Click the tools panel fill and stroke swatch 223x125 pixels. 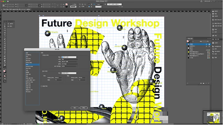(5, 71)
